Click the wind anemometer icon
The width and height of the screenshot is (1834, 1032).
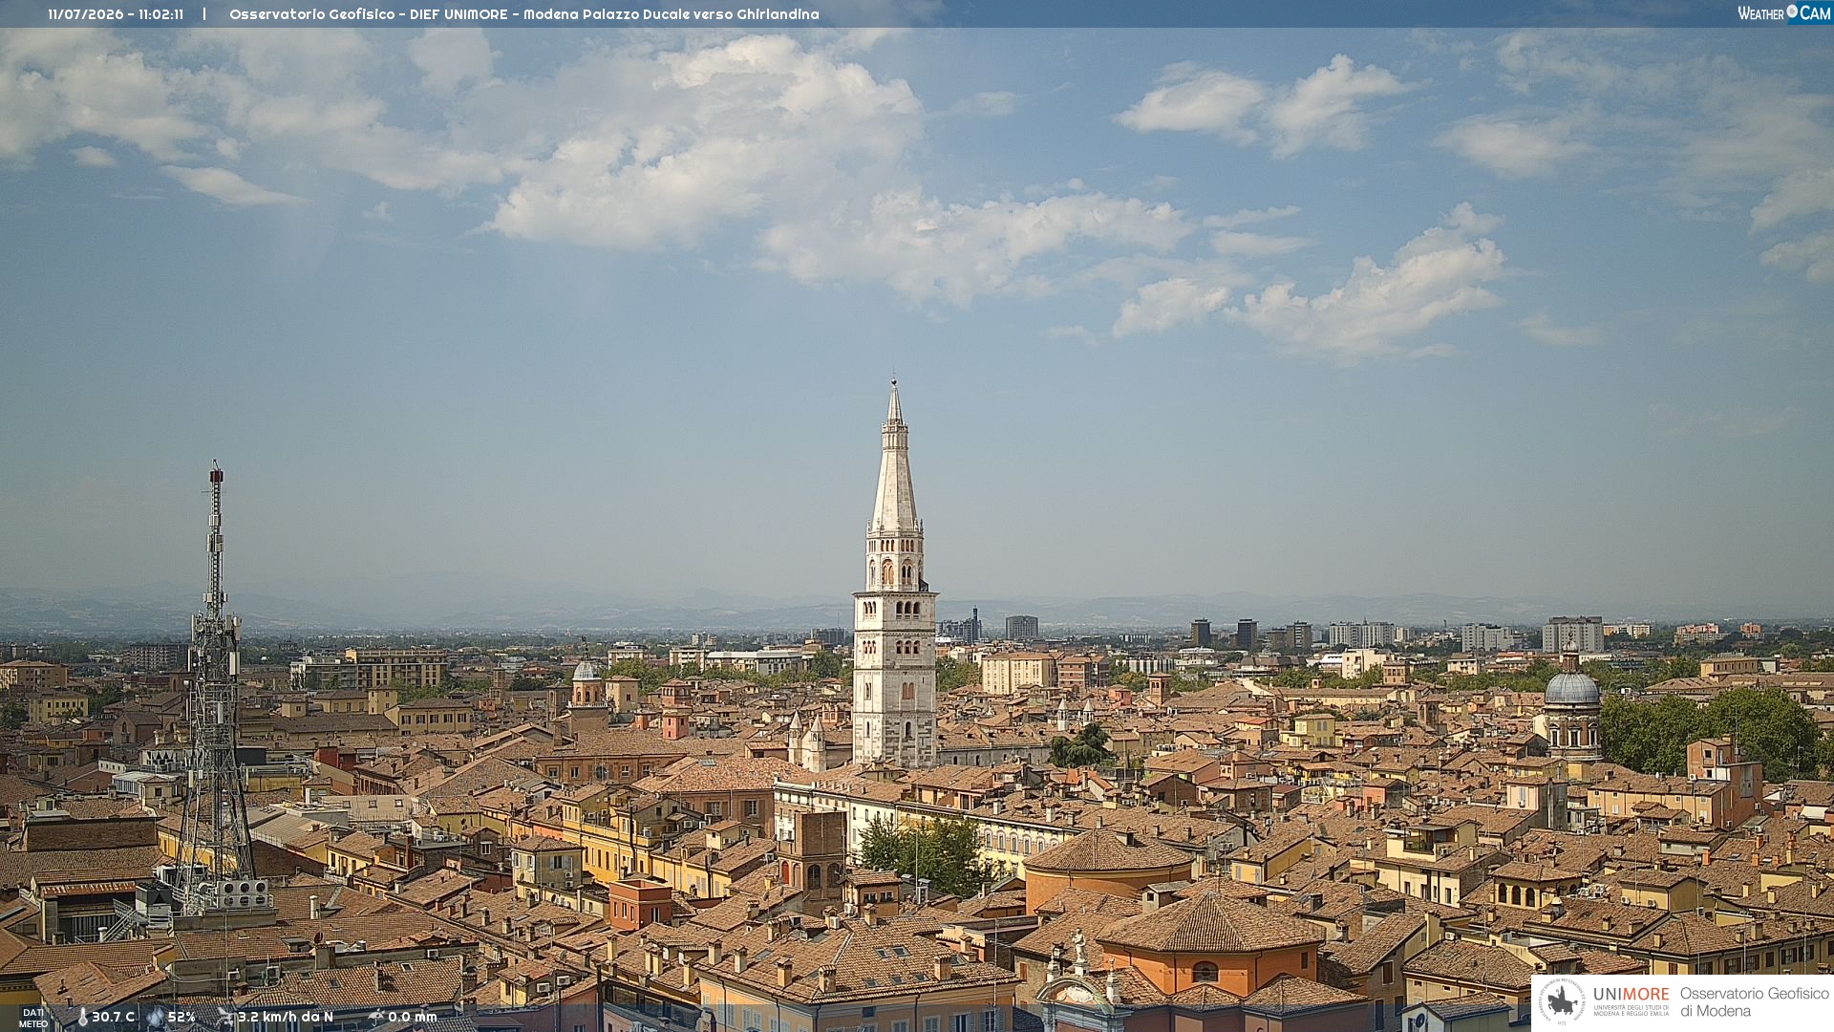[225, 1018]
